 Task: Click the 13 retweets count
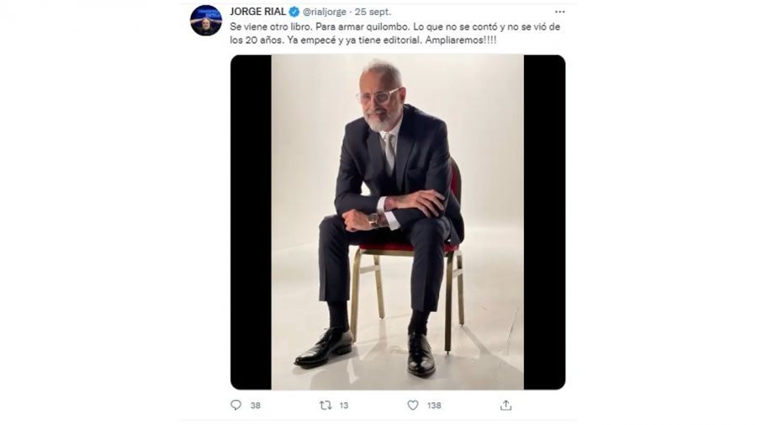[343, 405]
